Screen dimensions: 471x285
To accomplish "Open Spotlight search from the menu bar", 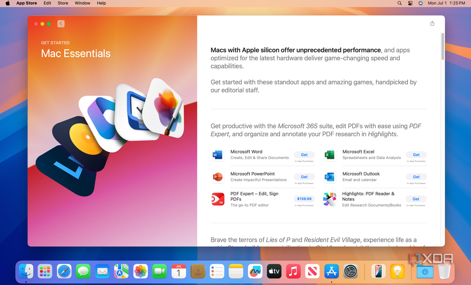I will tap(399, 3).
